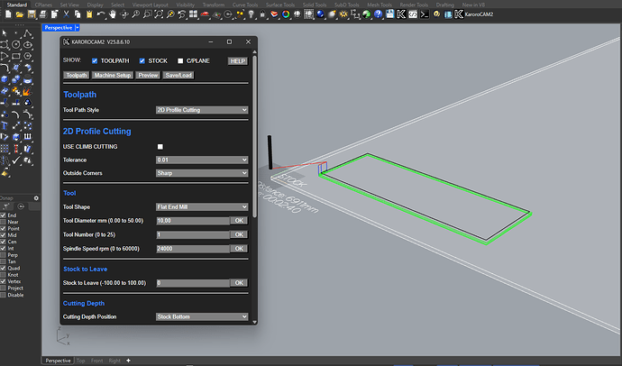
Task: Click the KaroroCAM2 panel vertical scrollbar
Action: 256,135
